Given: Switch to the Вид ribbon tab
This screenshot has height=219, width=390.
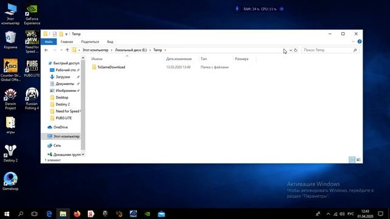Looking at the screenshot, I should (x=110, y=42).
